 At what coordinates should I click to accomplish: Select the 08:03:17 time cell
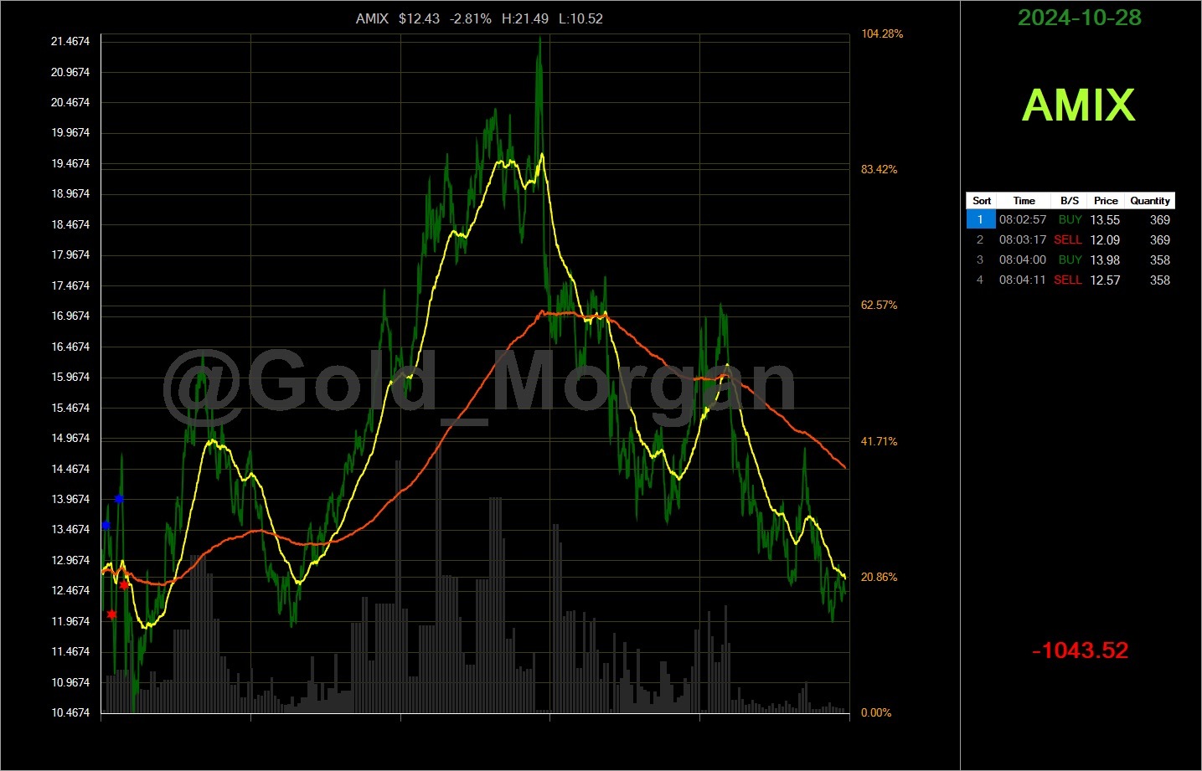(1023, 240)
